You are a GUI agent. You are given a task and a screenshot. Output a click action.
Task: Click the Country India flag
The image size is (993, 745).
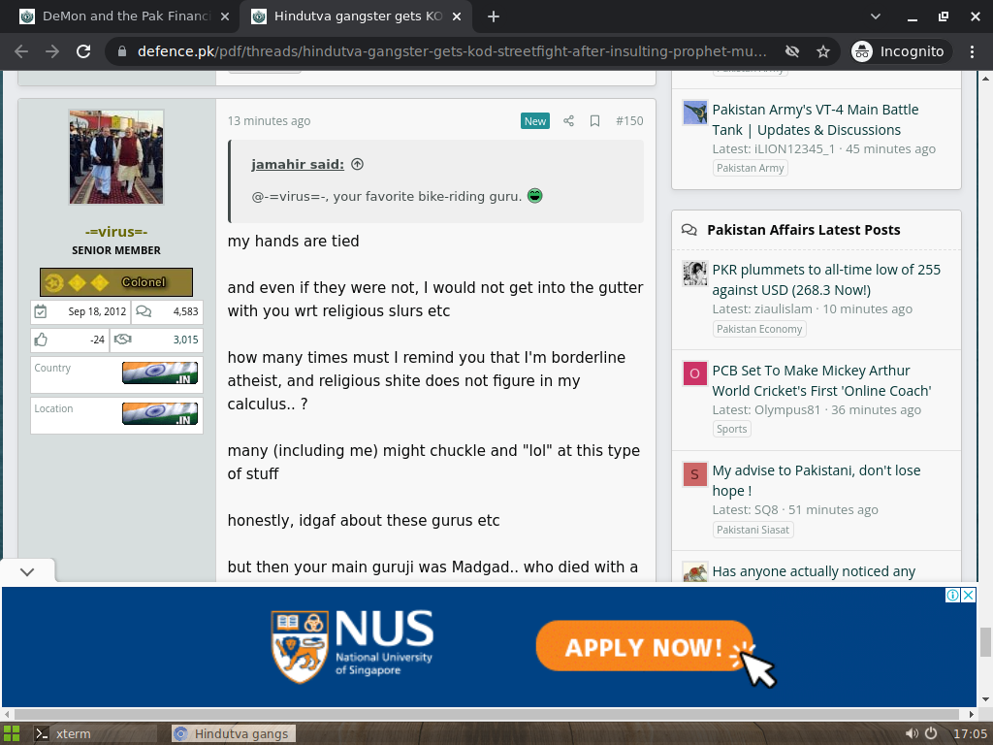160,373
